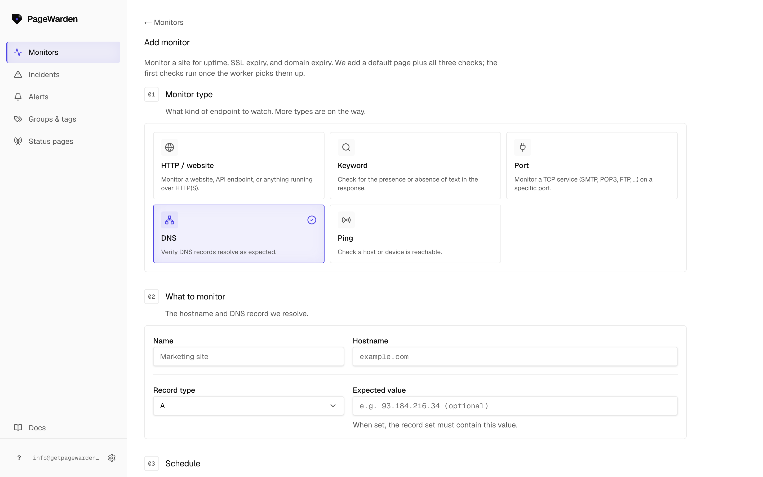Screen dimensions: 763x477
Task: Click "Check a host or device is reachable."
Action: coord(390,252)
